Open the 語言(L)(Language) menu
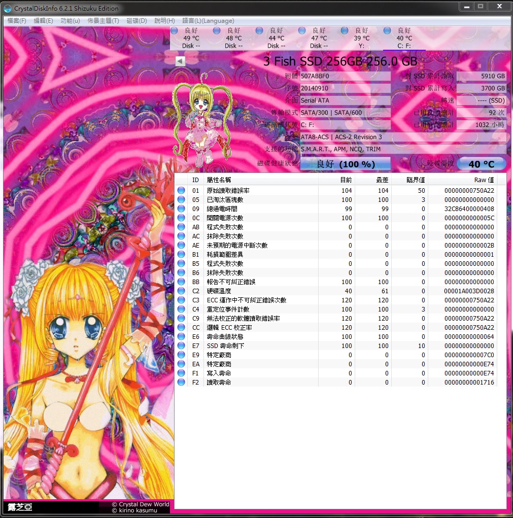 [x=208, y=21]
